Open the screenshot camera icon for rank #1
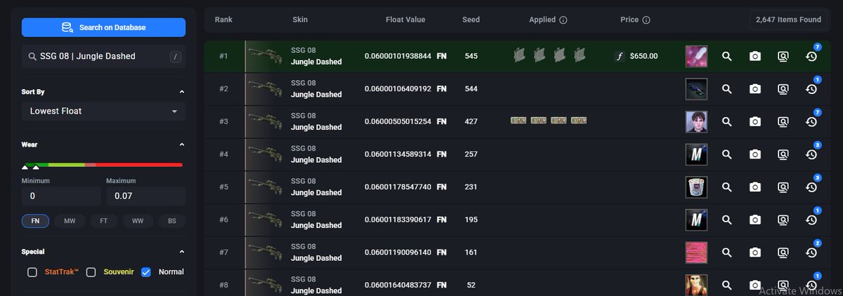This screenshot has width=843, height=296. point(755,56)
